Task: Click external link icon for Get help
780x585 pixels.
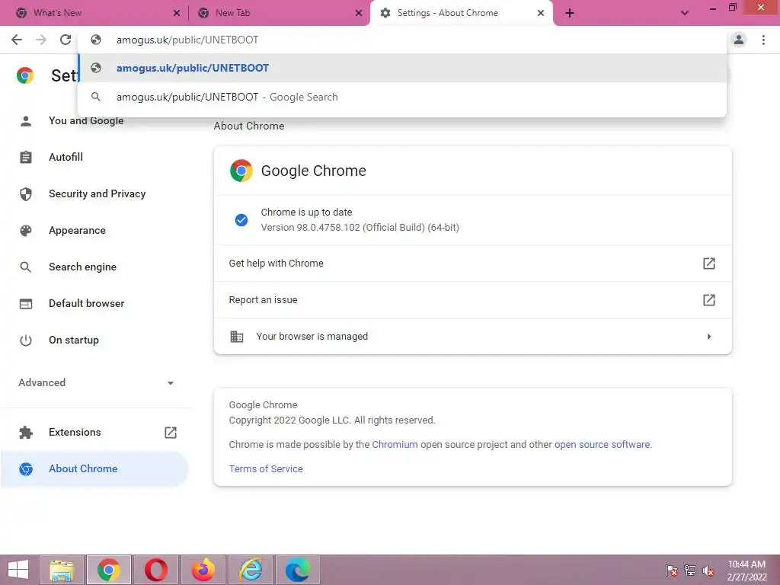Action: (x=709, y=263)
